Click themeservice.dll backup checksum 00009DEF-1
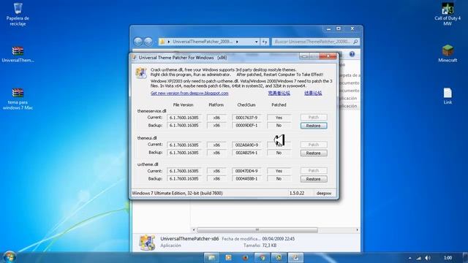 [246, 126]
